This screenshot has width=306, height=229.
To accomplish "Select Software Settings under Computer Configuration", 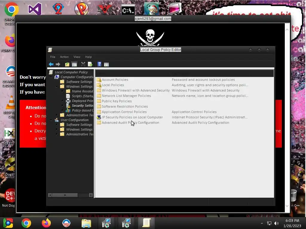I will tap(79, 82).
